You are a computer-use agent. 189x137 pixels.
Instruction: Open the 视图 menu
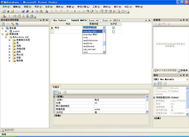pos(27,7)
